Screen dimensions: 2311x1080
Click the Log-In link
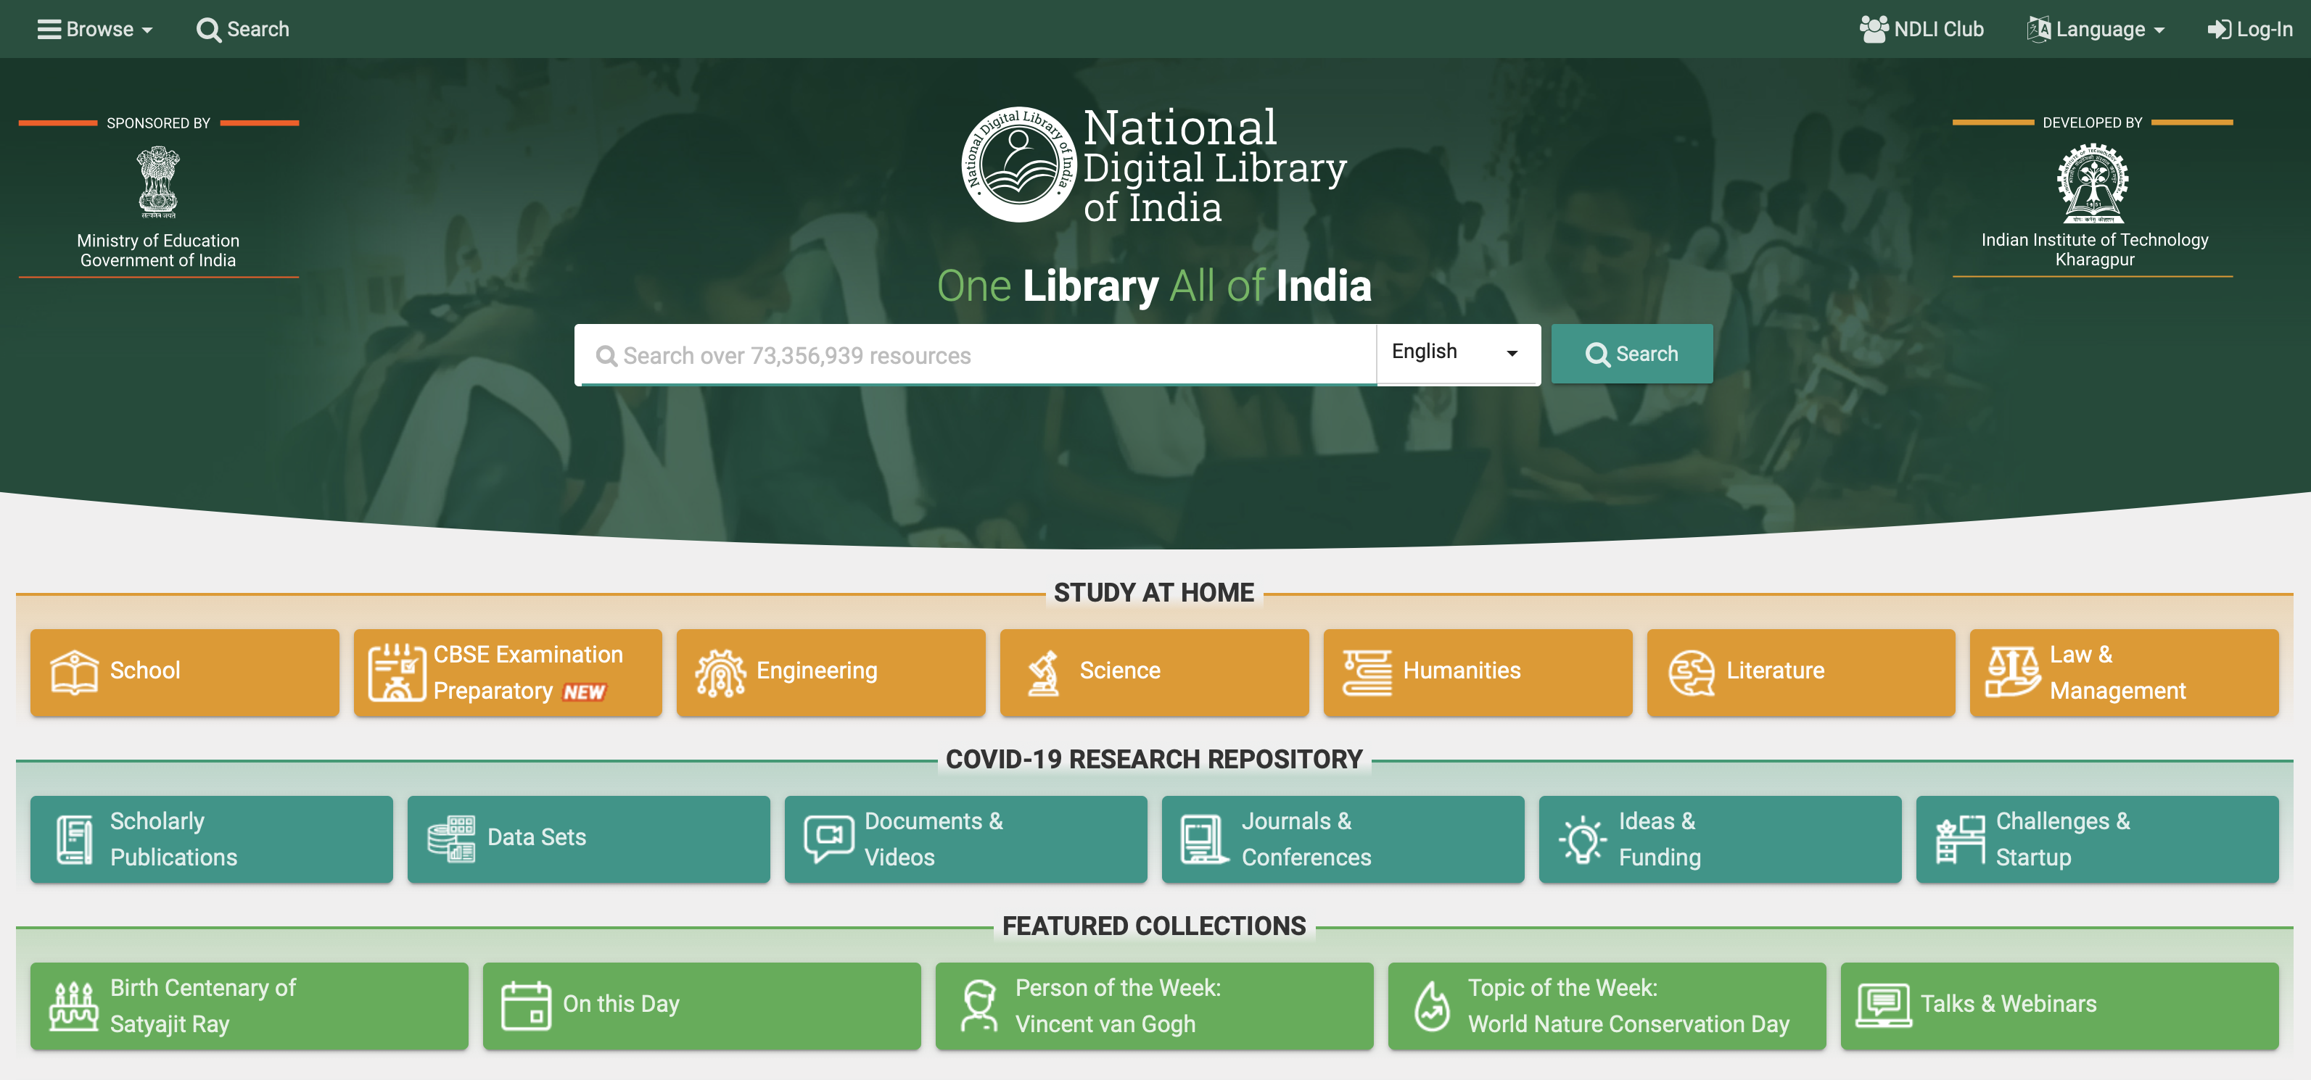(2249, 29)
